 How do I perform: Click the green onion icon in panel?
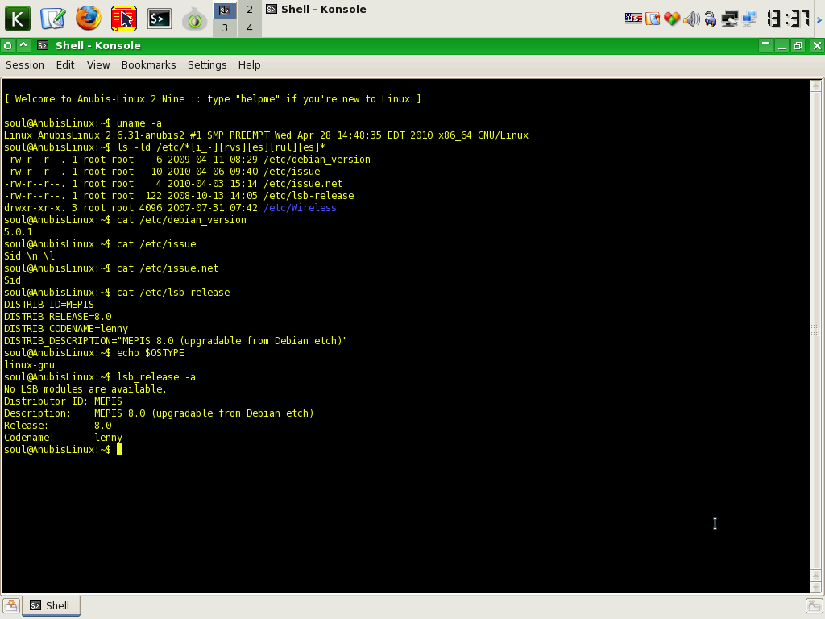click(x=195, y=19)
